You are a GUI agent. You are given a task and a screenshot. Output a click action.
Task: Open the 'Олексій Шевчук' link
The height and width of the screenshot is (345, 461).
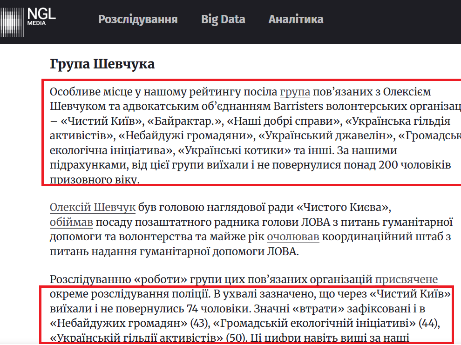(x=93, y=207)
